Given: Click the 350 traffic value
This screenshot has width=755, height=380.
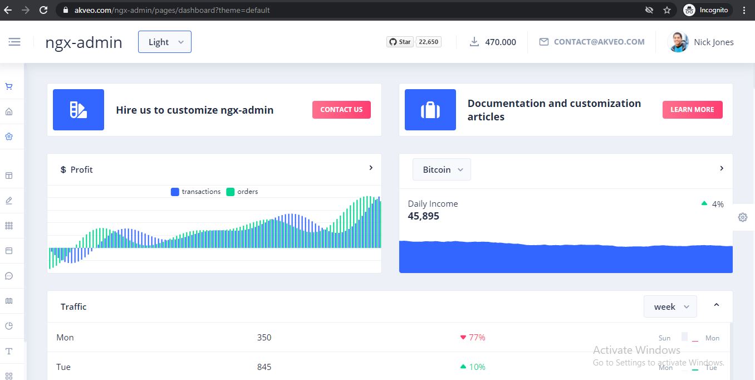Looking at the screenshot, I should 264,338.
